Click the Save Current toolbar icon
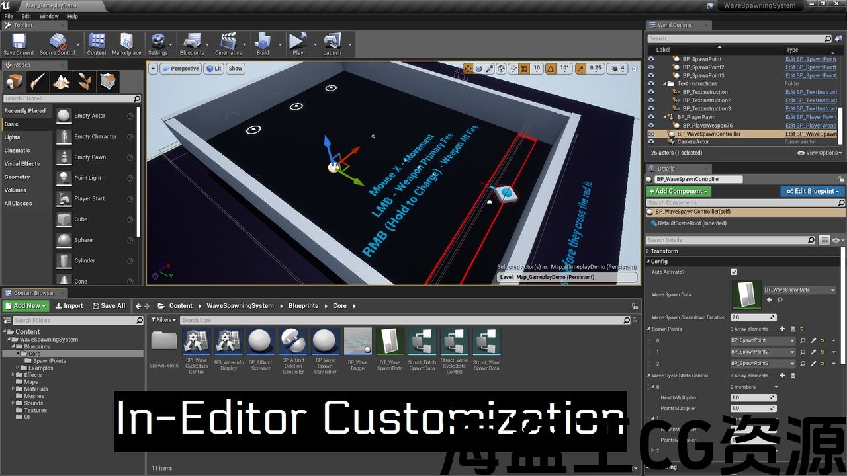 coord(19,44)
